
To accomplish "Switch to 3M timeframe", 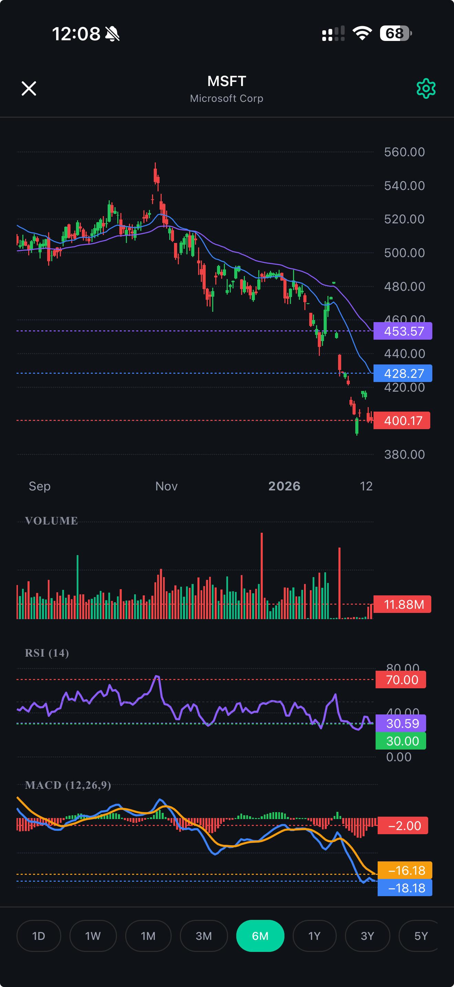I will click(x=204, y=936).
